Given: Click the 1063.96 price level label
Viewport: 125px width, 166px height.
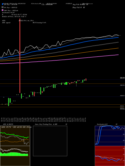Looking at the screenshot, I should pyautogui.click(x=122, y=85).
